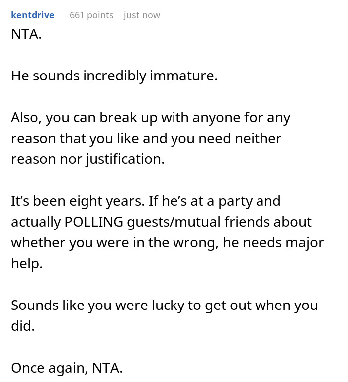
Task: Click the opening 'NTA.' verdict line
Action: coord(26,34)
